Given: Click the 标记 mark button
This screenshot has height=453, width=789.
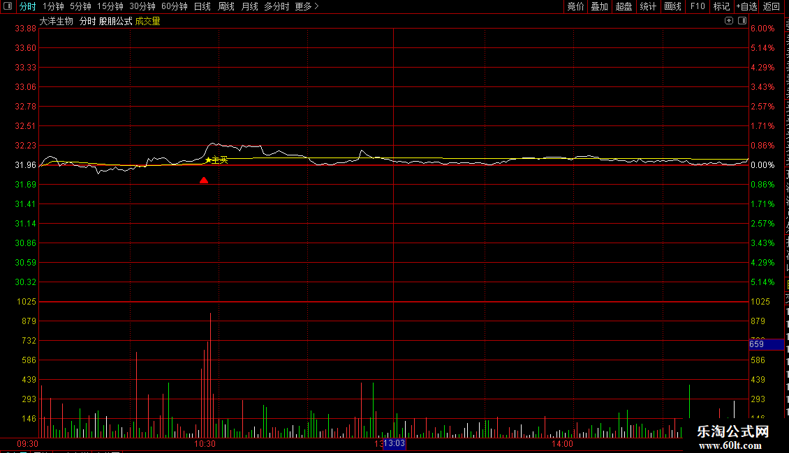Looking at the screenshot, I should (x=721, y=6).
